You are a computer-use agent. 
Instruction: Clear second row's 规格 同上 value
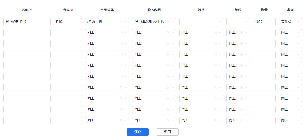point(215,33)
